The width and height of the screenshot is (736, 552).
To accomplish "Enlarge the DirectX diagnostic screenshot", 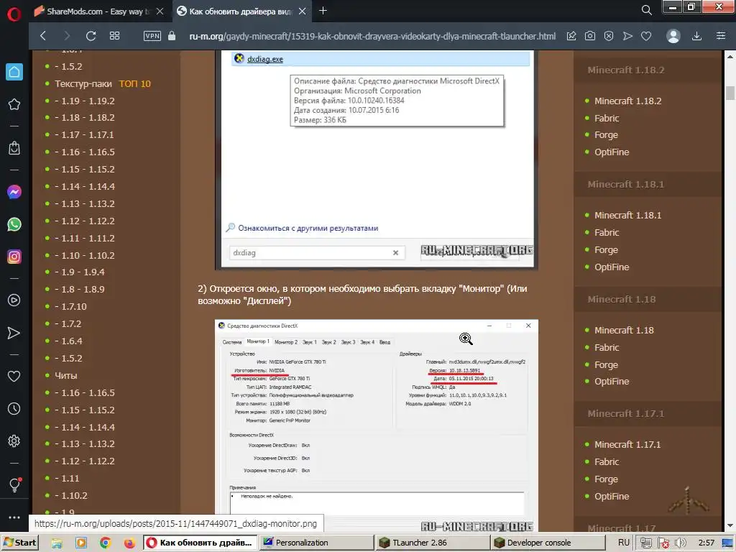I will (x=377, y=427).
